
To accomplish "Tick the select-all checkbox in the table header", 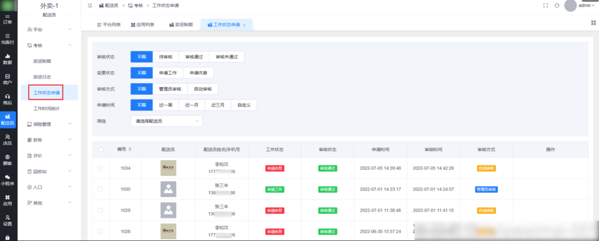I will (101, 150).
